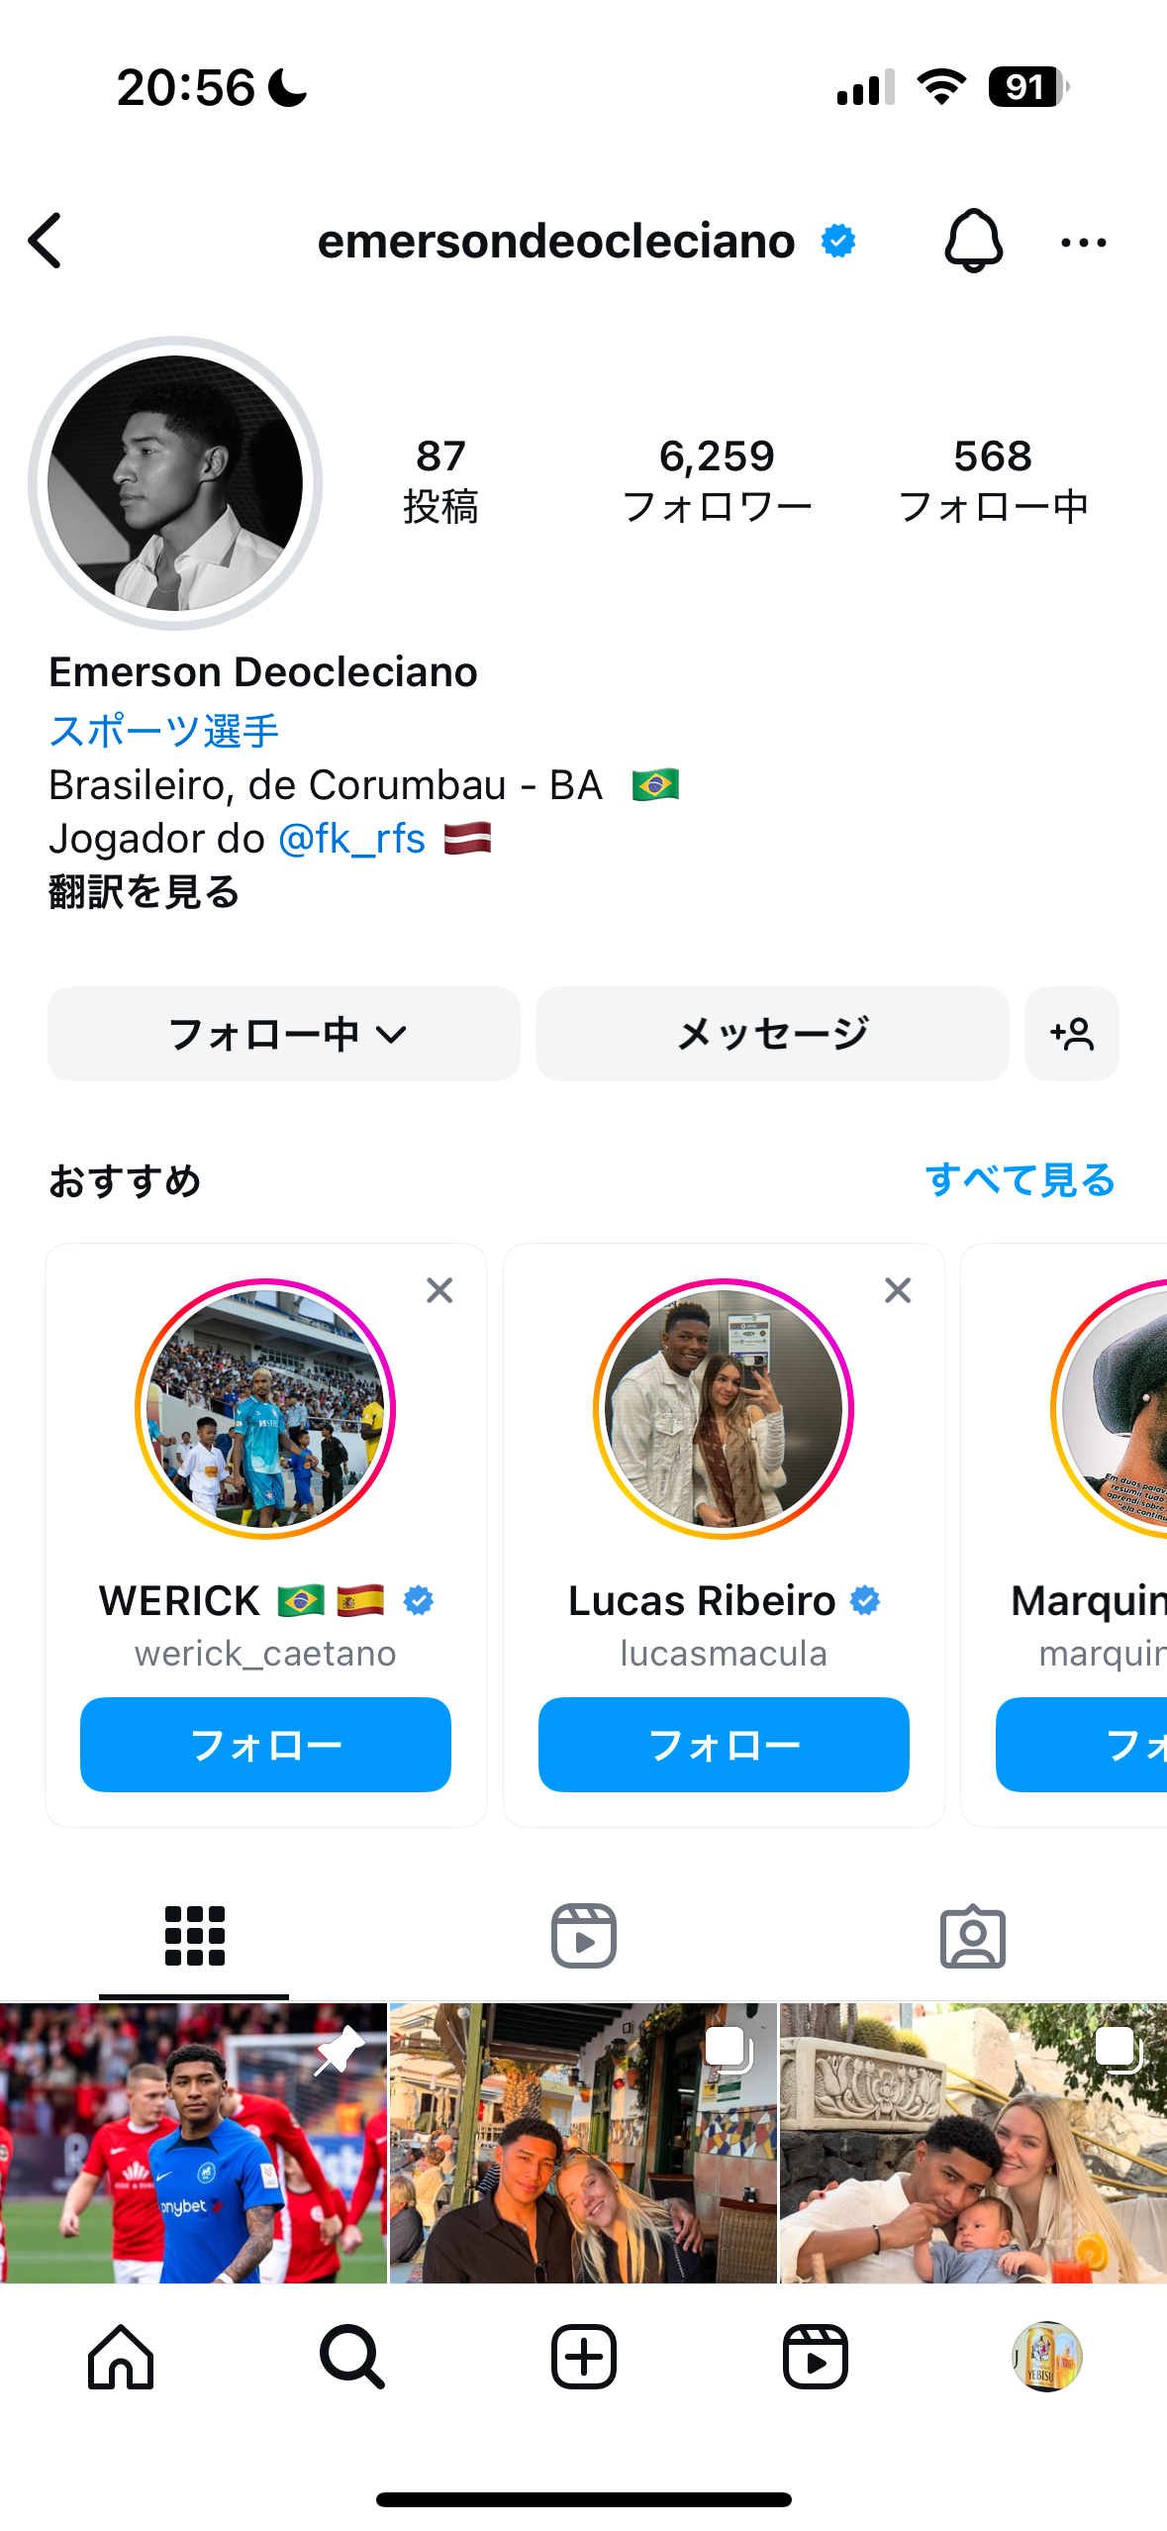Open the three-dot more options menu

1083,242
